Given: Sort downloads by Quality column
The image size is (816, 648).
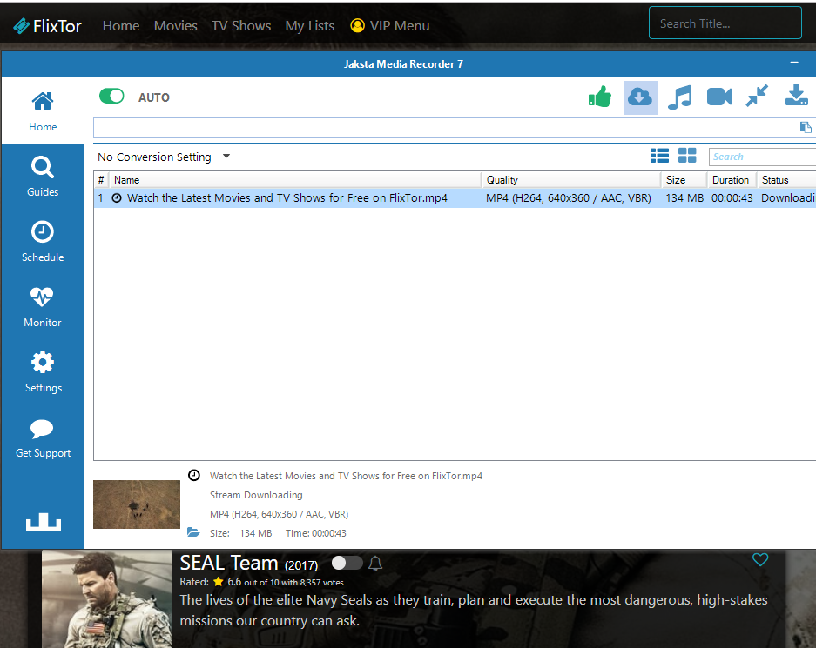Looking at the screenshot, I should [571, 180].
